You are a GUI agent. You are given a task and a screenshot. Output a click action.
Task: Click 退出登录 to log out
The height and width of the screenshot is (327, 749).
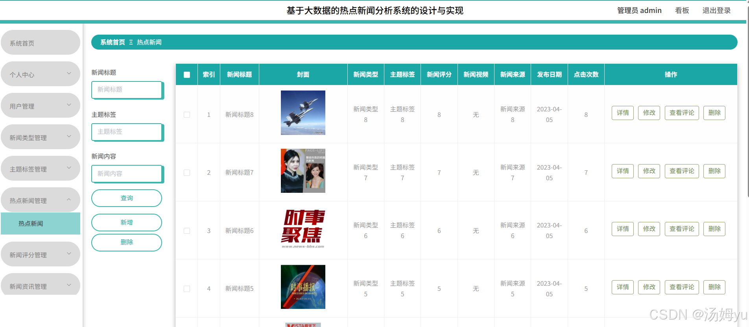click(x=716, y=11)
